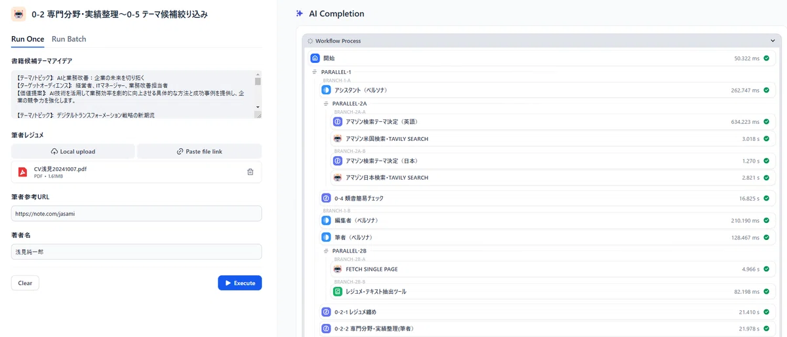Viewport: 787px width, 337px height.
Task: Click the green check on the 0-2-1 レジュメ纏め row
Action: pyautogui.click(x=766, y=312)
